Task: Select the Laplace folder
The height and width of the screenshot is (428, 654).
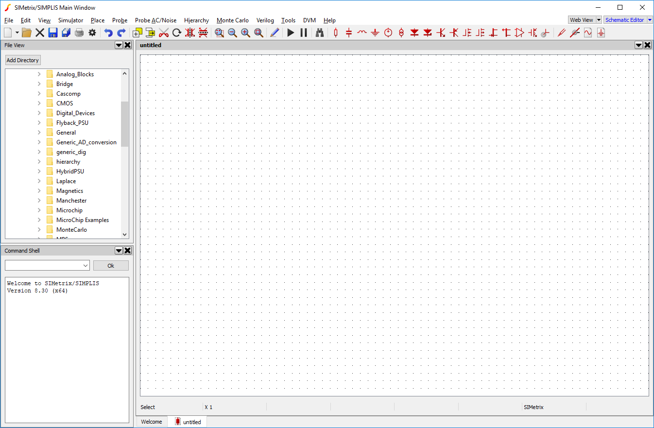Action: [x=66, y=181]
